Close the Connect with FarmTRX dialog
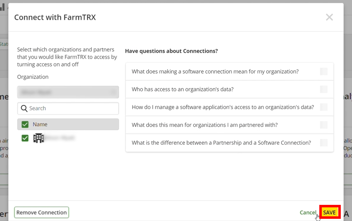 point(329,17)
